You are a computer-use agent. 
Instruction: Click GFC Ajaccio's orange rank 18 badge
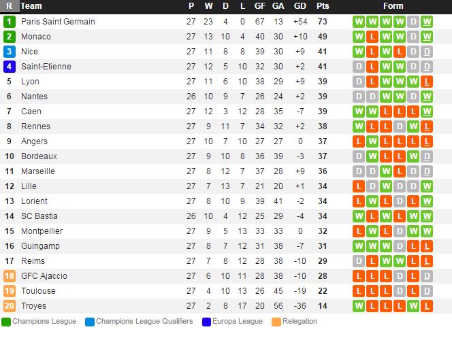[9, 276]
